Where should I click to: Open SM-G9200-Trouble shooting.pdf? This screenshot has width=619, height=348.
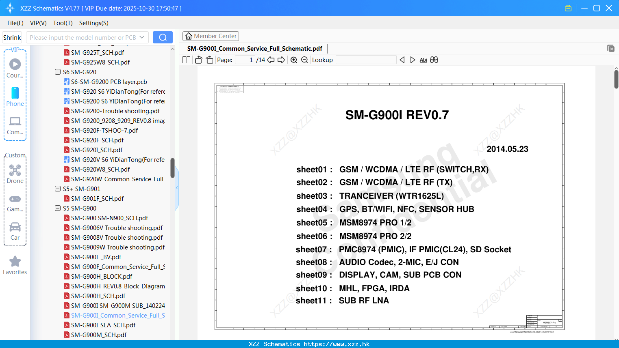coord(115,111)
